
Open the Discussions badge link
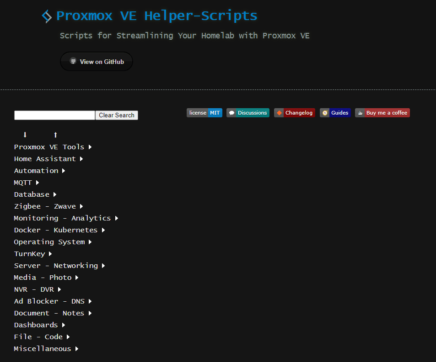(x=248, y=113)
